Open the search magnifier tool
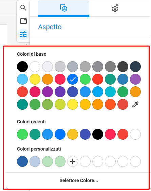Screen dimensions: 151x191 point(23,8)
